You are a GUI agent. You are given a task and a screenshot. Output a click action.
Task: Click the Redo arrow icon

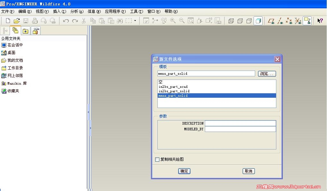(x=75, y=21)
